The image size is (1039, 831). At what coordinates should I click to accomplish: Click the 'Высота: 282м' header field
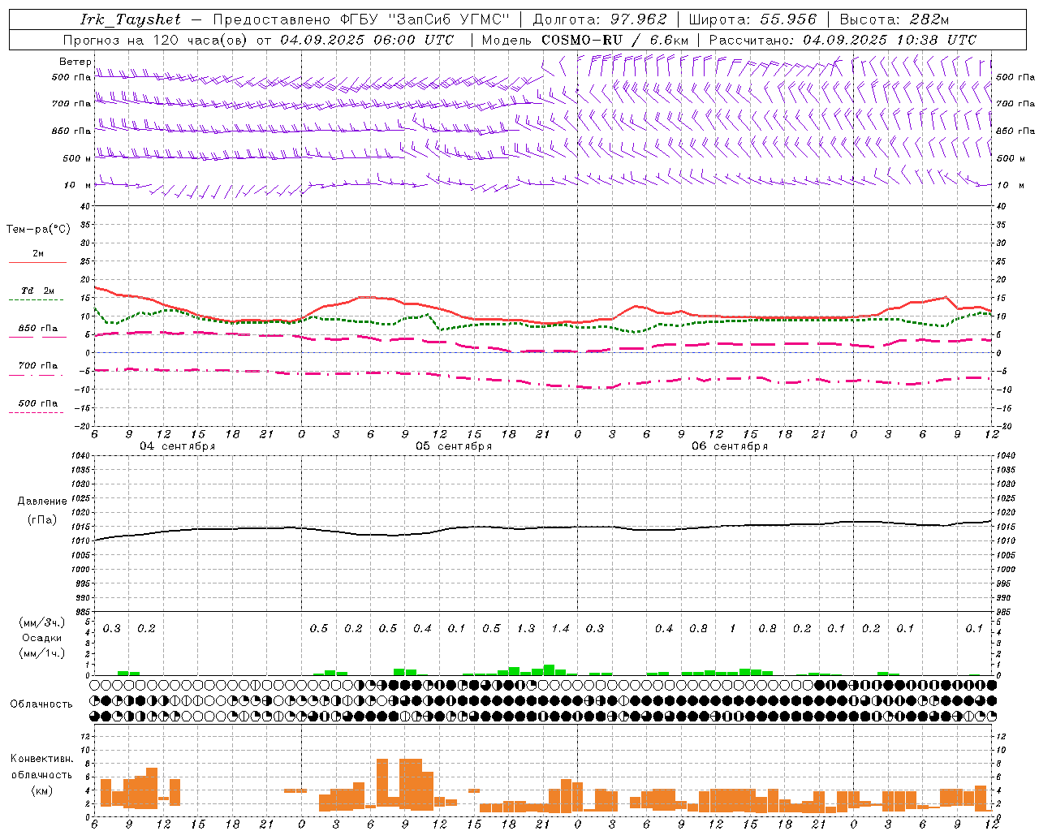894,19
